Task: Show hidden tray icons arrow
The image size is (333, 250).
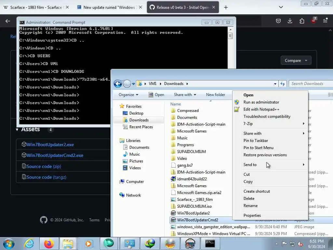Action: pos(276,244)
